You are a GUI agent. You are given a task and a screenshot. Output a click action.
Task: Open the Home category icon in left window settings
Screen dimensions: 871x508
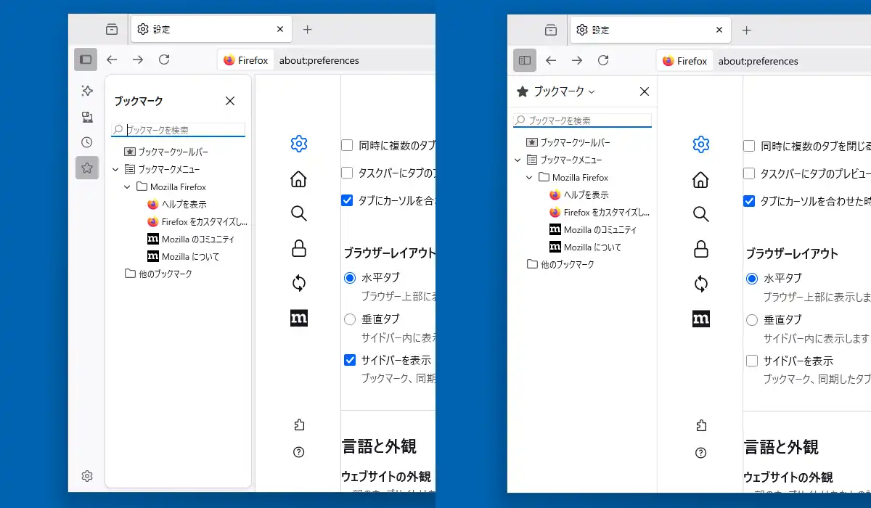[299, 179]
